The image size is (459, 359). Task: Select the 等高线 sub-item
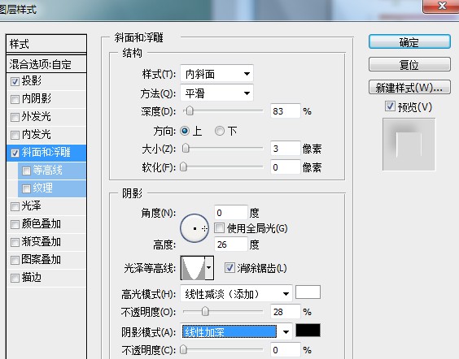(x=52, y=171)
